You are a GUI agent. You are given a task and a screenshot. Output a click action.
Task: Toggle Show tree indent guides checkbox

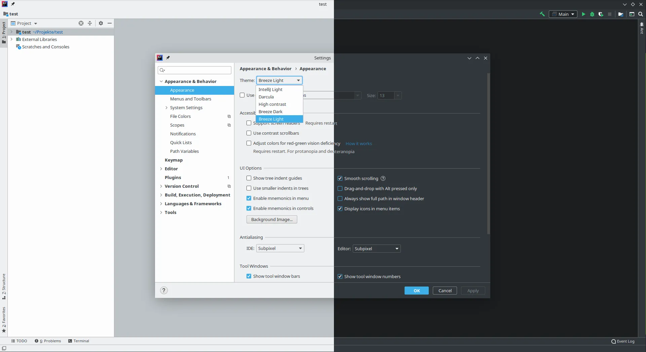(249, 178)
